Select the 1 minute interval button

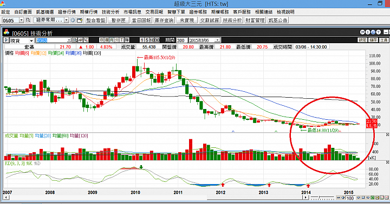pos(142,40)
